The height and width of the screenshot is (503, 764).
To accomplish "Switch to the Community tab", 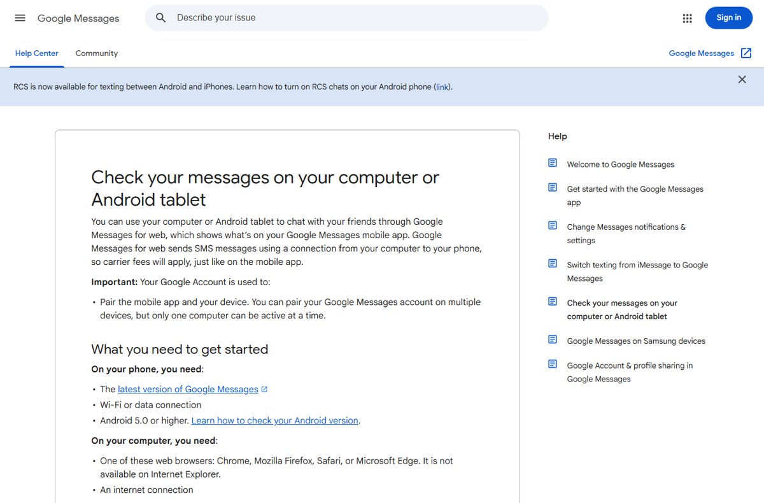I will (x=97, y=53).
